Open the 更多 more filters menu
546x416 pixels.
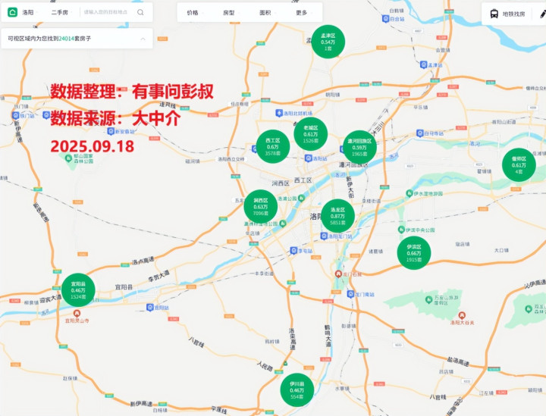(303, 13)
